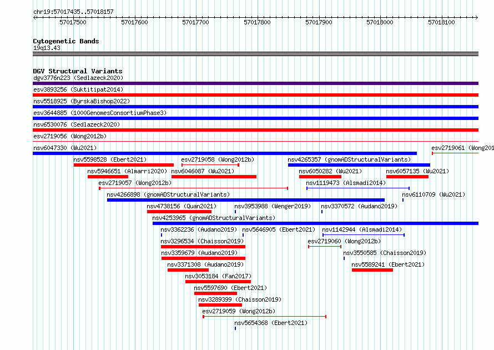Select esv2719056 (Wong2012b) label

click(70, 136)
